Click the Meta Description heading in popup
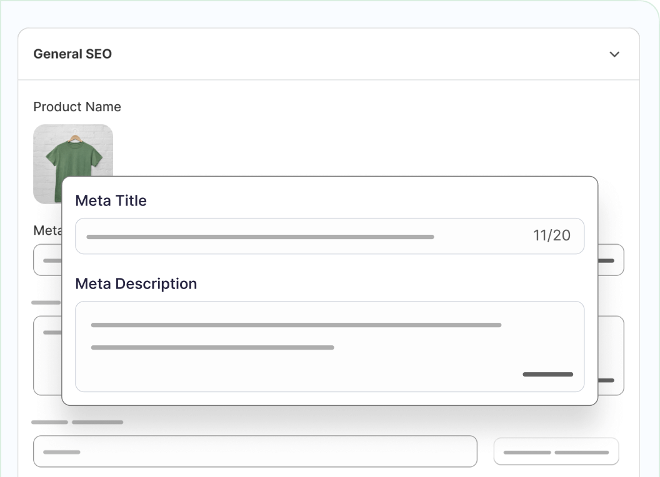Viewport: 660px width, 477px height. point(136,283)
